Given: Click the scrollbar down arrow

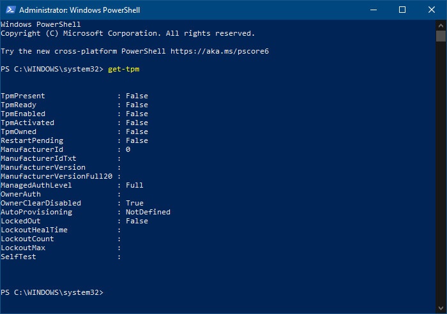Looking at the screenshot, I should [x=441, y=307].
